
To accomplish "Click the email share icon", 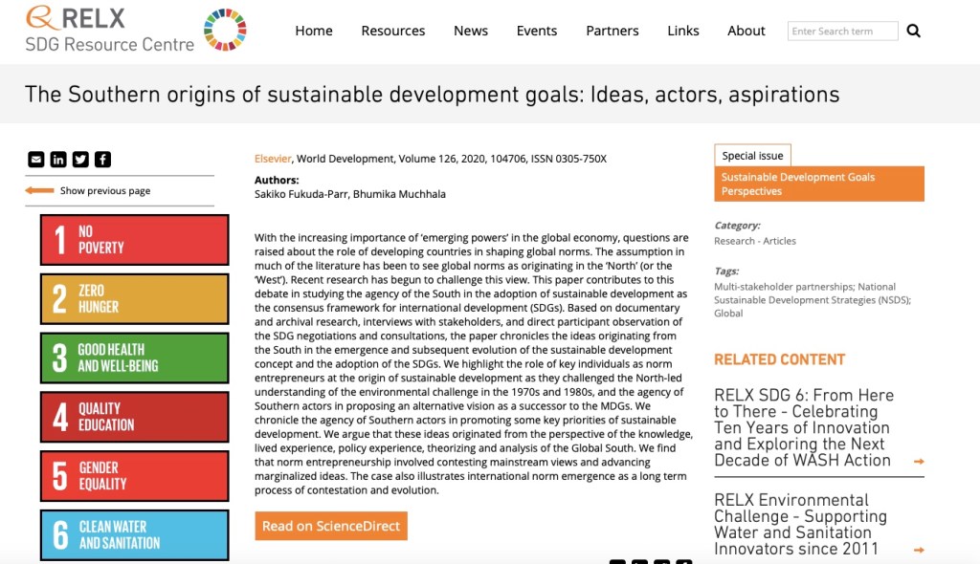I will pos(36,160).
